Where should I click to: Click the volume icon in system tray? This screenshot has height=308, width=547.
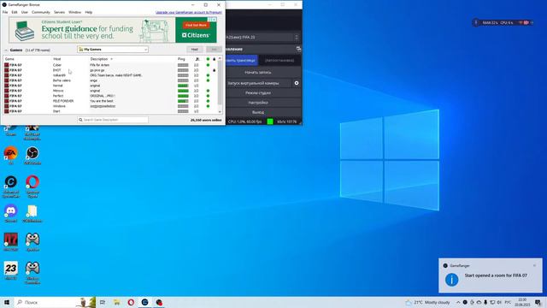499,302
